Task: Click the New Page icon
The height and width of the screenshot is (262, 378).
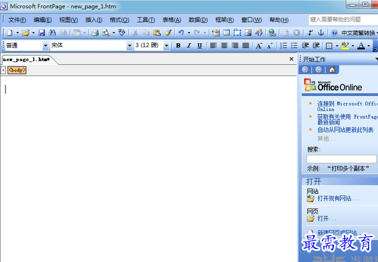Action: (10, 33)
